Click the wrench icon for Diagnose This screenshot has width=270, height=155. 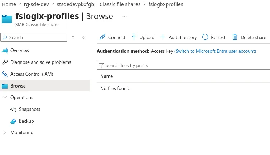(x=5, y=62)
